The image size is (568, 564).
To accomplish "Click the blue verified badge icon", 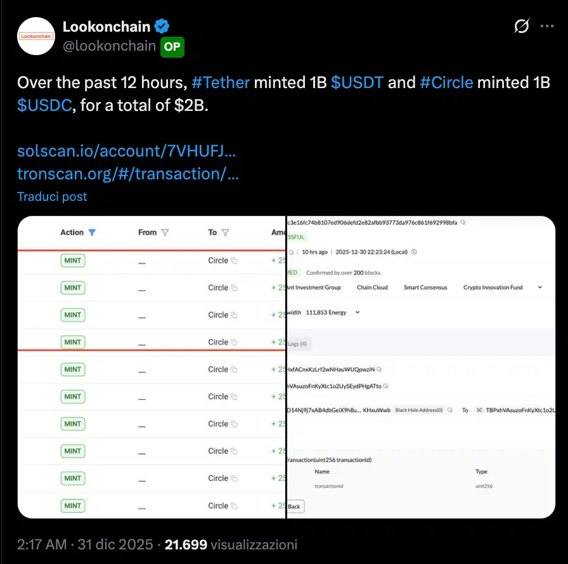I will pos(162,27).
